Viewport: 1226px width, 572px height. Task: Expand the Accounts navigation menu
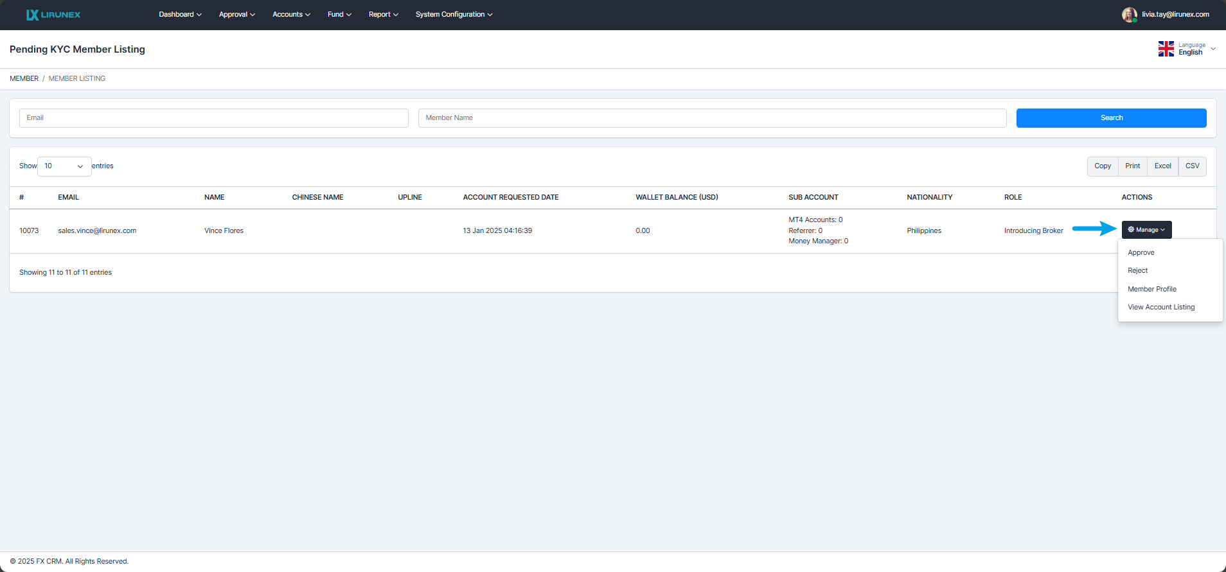coord(291,15)
